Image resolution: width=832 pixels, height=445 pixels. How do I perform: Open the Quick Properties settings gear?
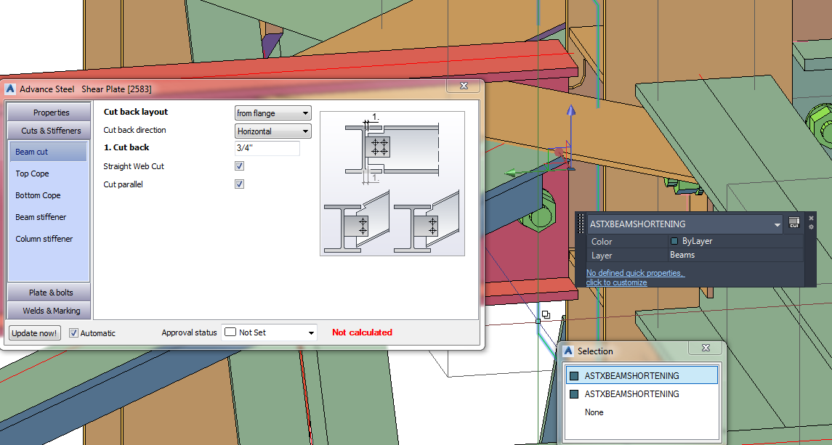811,226
